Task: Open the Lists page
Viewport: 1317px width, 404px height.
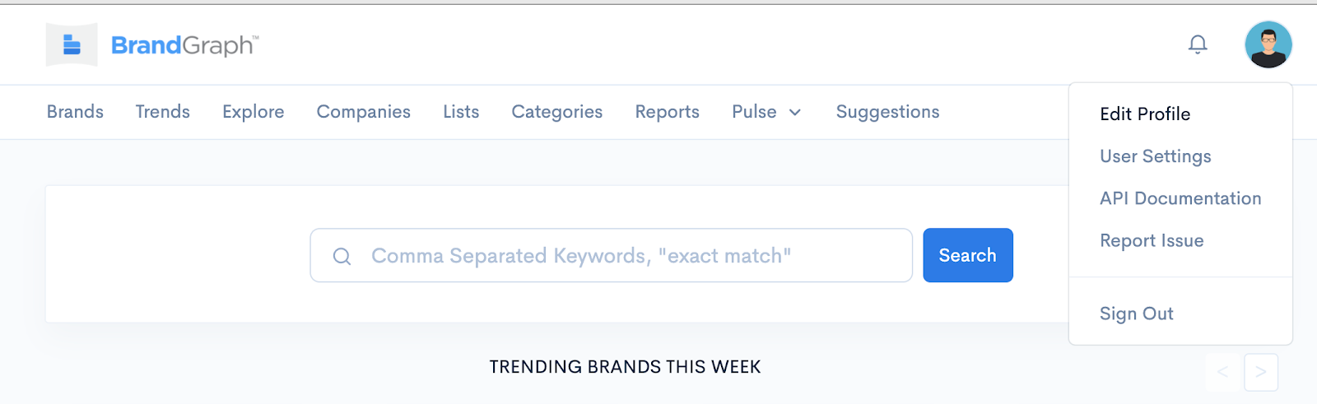Action: click(x=461, y=112)
